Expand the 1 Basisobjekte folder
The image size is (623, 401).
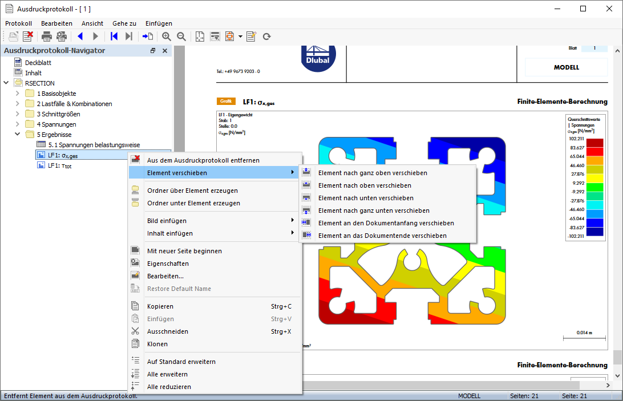click(x=18, y=94)
